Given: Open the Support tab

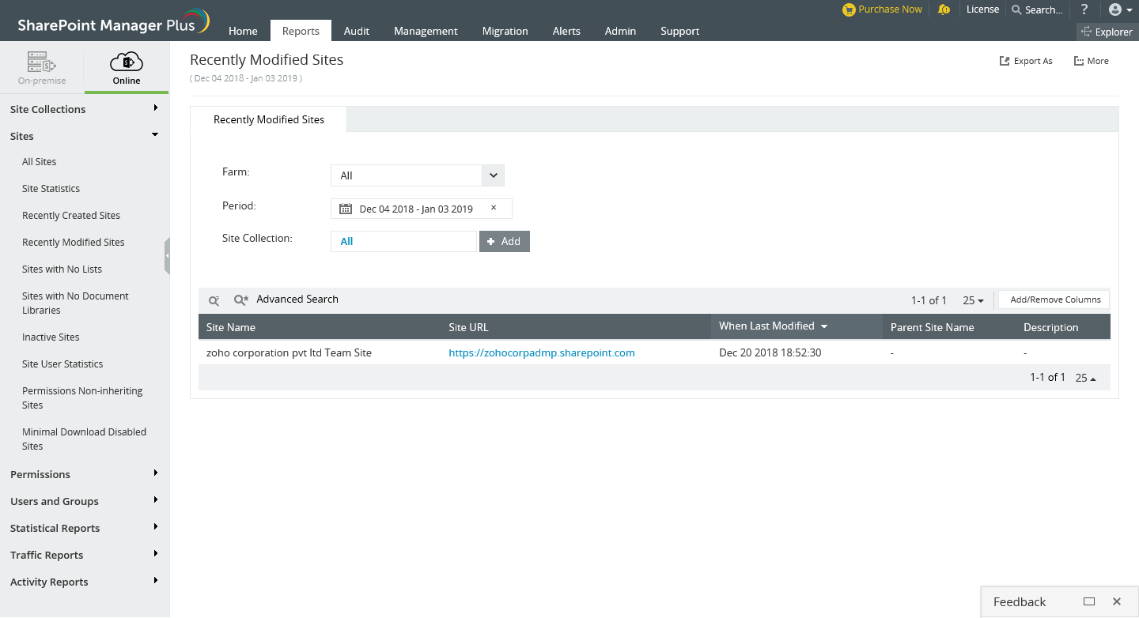Looking at the screenshot, I should point(679,31).
